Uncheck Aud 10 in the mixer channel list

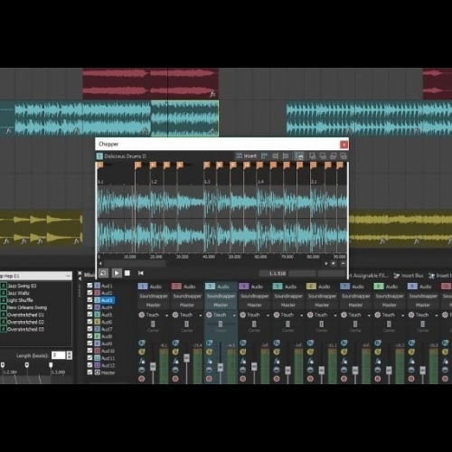pyautogui.click(x=89, y=351)
